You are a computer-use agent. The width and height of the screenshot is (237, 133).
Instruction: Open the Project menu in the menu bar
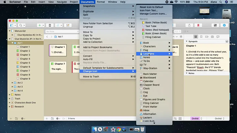coord(74,2)
